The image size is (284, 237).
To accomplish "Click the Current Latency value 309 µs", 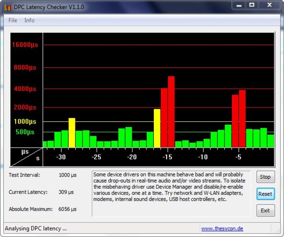I will pos(66,192).
